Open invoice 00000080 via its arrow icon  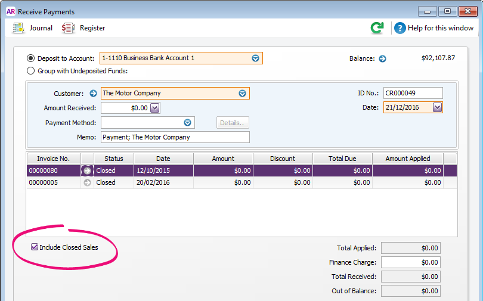pyautogui.click(x=88, y=170)
